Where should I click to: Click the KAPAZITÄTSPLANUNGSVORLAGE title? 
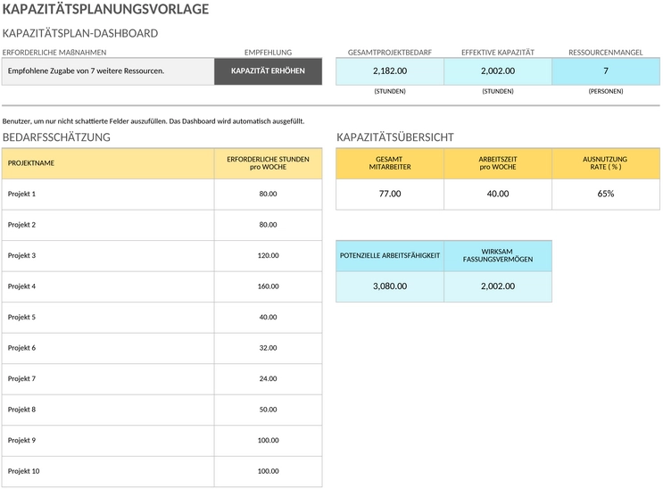click(x=105, y=9)
